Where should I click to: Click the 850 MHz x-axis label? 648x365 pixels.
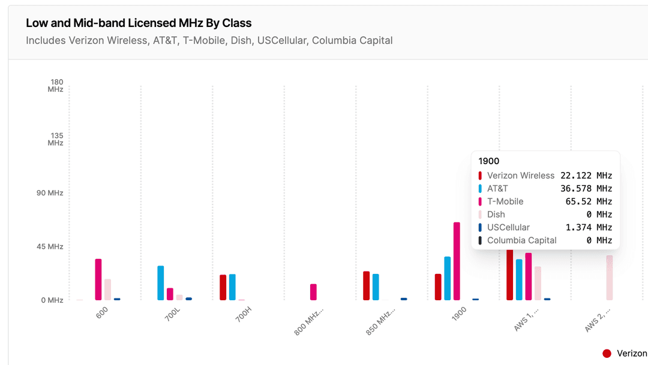pos(380,321)
